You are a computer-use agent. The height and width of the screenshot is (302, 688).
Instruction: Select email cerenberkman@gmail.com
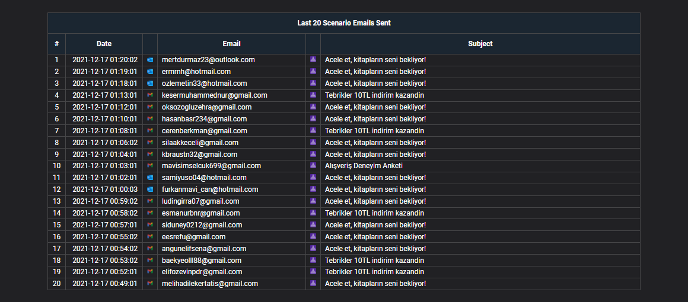coord(205,131)
